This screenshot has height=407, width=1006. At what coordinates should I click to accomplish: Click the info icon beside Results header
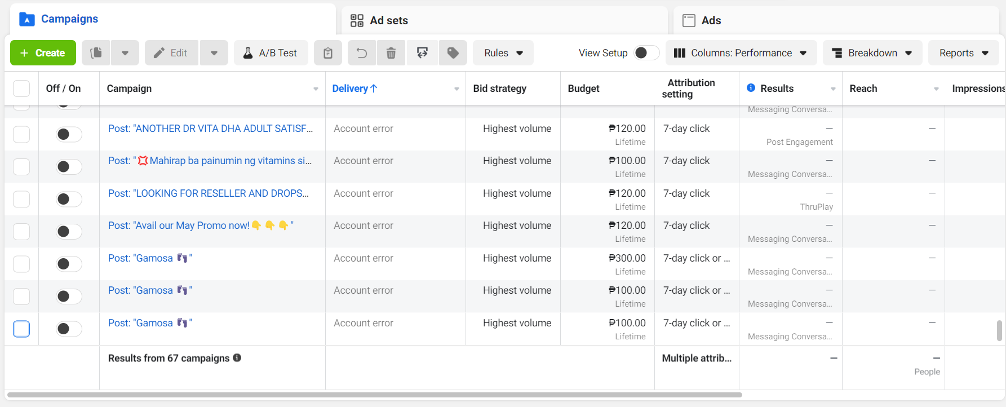coord(751,88)
